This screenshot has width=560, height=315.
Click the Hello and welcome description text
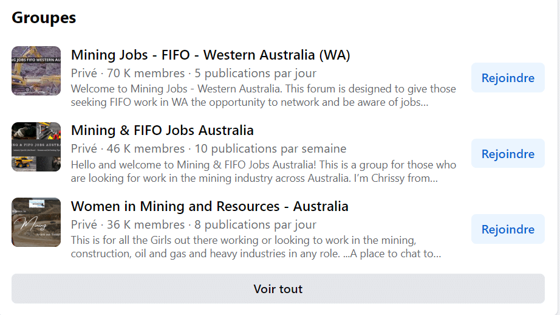click(x=263, y=171)
